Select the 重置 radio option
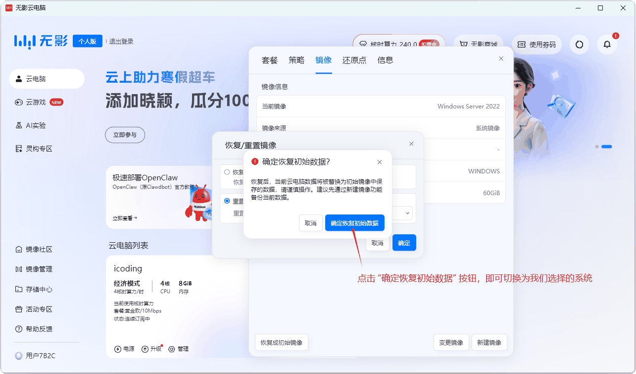The width and height of the screenshot is (636, 374). pyautogui.click(x=227, y=201)
